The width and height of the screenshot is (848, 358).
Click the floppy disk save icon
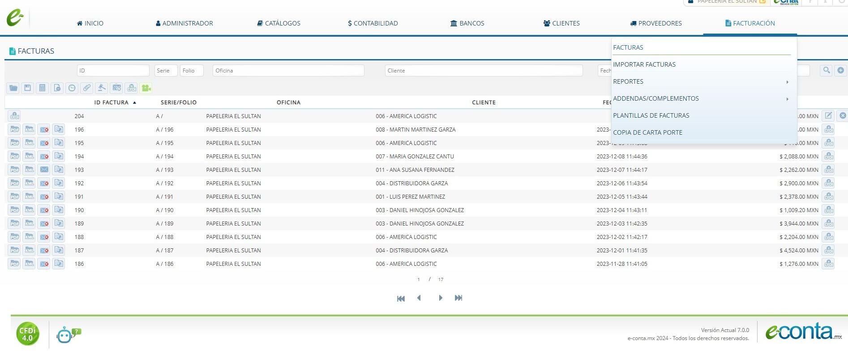(x=28, y=88)
